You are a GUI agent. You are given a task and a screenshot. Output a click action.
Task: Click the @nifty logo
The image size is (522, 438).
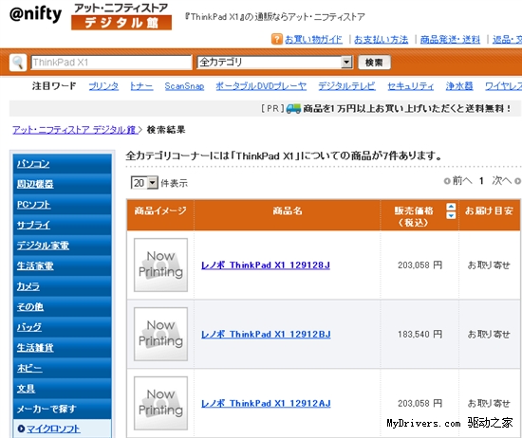[x=36, y=14]
